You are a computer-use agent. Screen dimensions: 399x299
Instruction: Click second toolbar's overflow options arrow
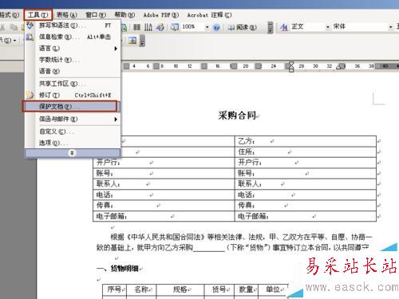click(x=143, y=41)
